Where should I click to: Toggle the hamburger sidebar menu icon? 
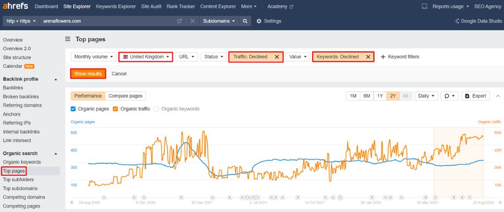pyautogui.click(x=68, y=39)
